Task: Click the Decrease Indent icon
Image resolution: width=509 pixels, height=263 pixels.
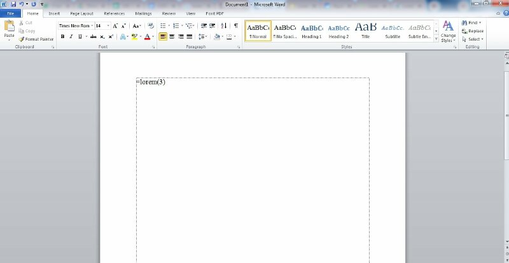Action: coord(204,25)
